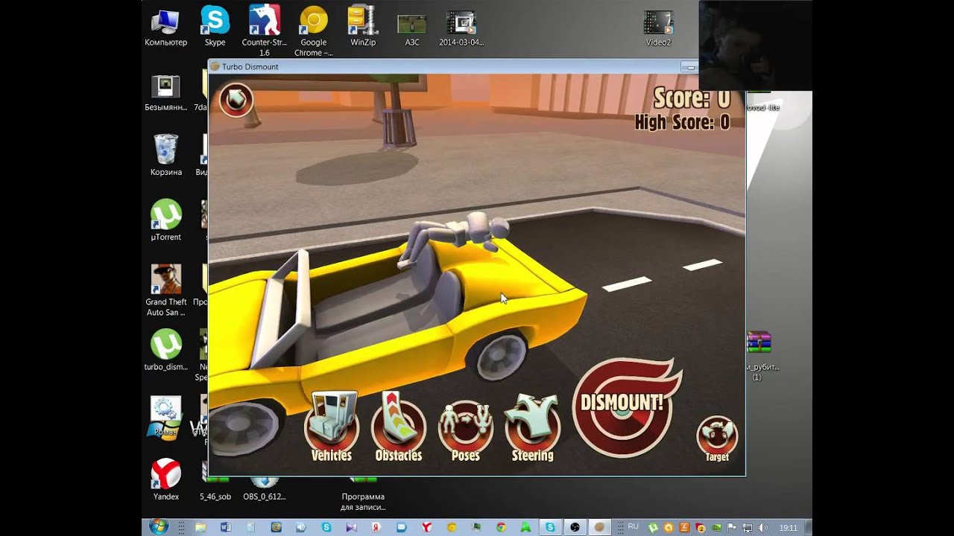Open the green A app in the taskbar

point(525,527)
